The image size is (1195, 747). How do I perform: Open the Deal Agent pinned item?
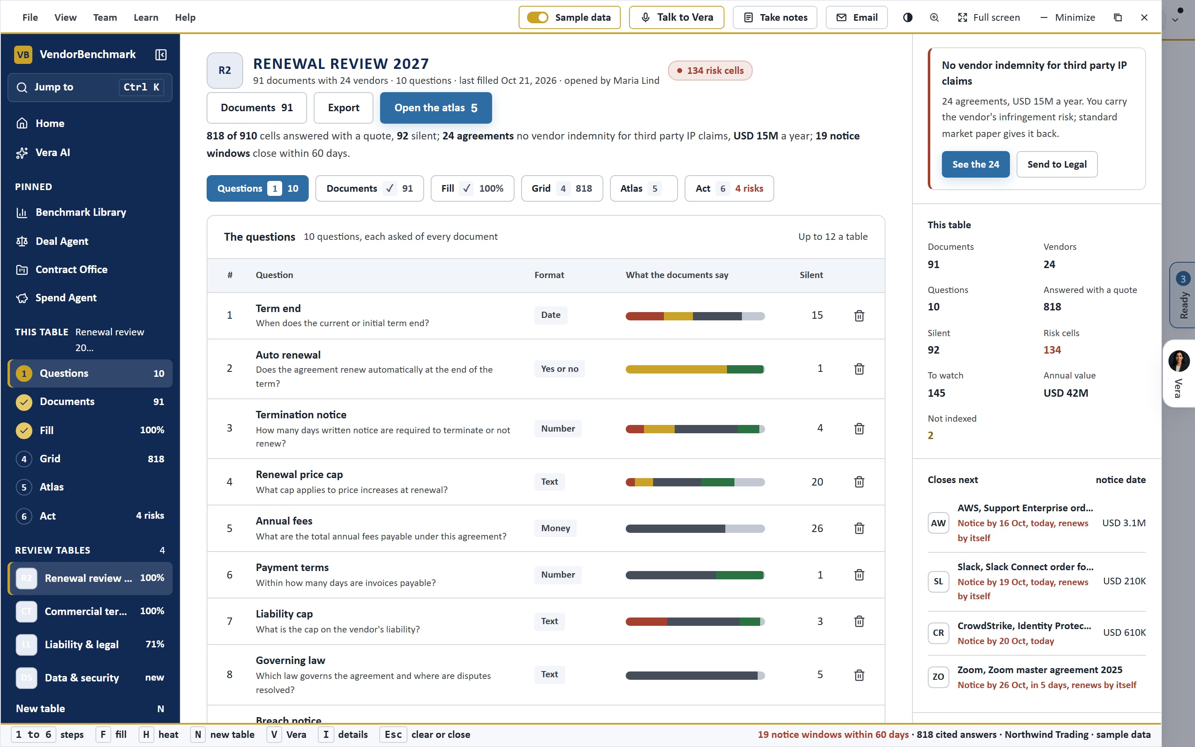pyautogui.click(x=90, y=242)
